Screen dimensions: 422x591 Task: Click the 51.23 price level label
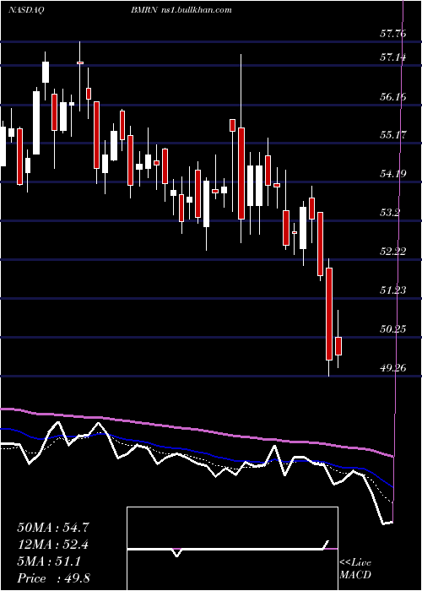393,290
